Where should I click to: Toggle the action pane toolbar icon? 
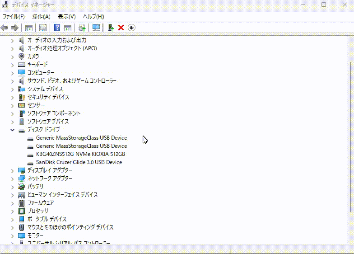coord(68,28)
